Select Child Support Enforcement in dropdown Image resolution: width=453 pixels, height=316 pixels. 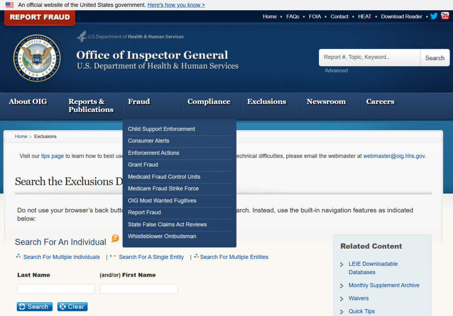161,129
